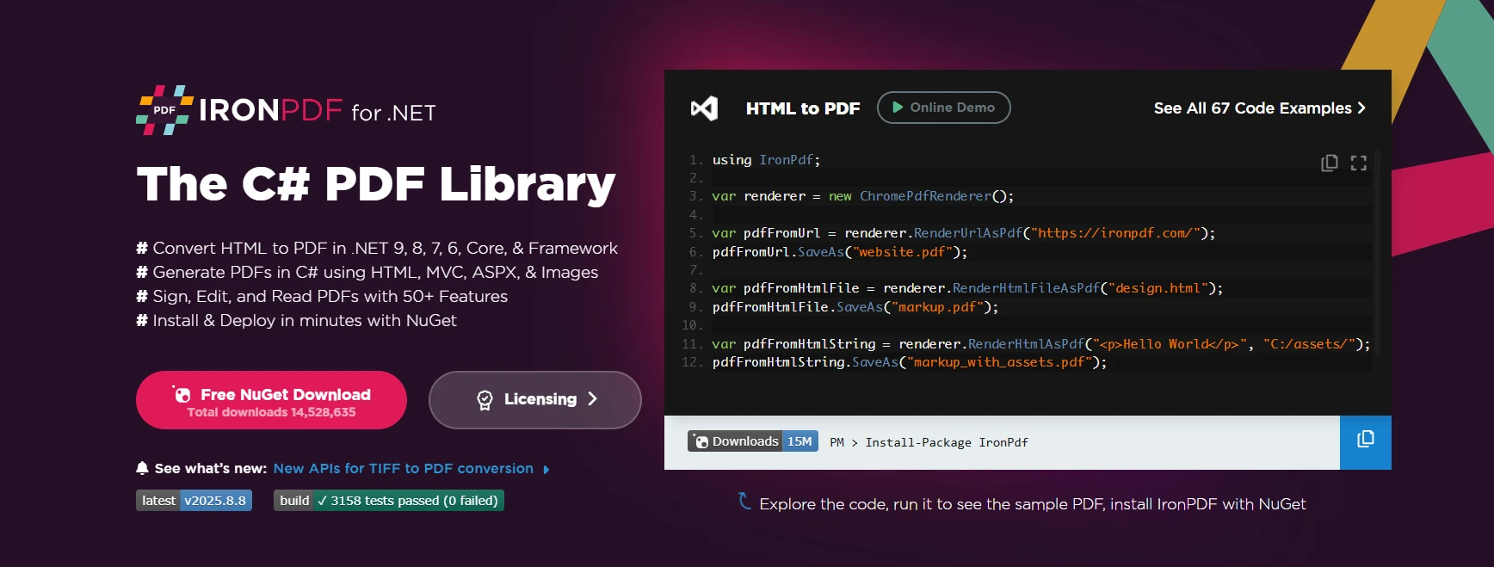Viewport: 1494px width, 567px height.
Task: Click code line saving 'markup_with_assets.pdf'
Action: click(909, 362)
